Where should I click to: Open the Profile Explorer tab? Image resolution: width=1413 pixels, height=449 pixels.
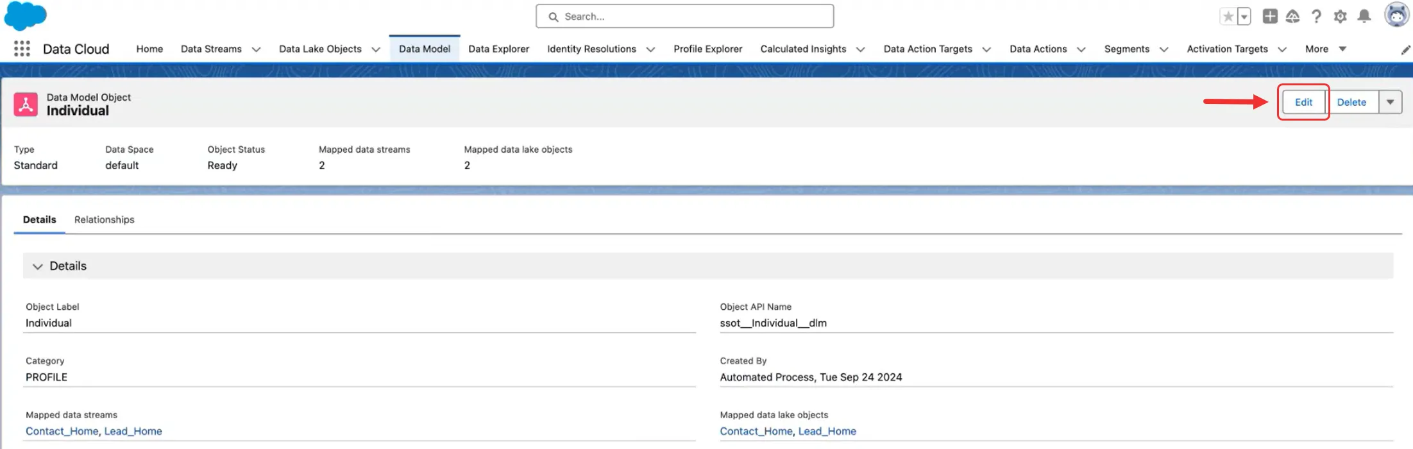click(x=707, y=49)
